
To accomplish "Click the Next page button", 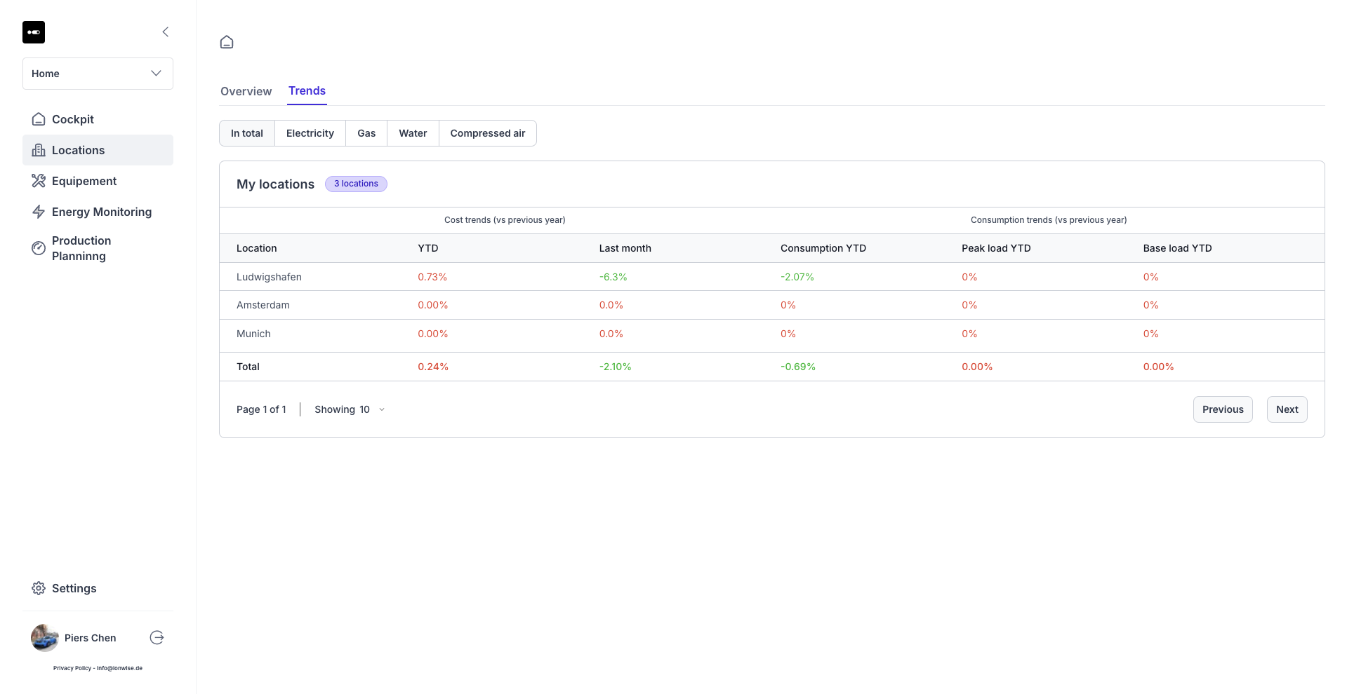I will (1287, 409).
